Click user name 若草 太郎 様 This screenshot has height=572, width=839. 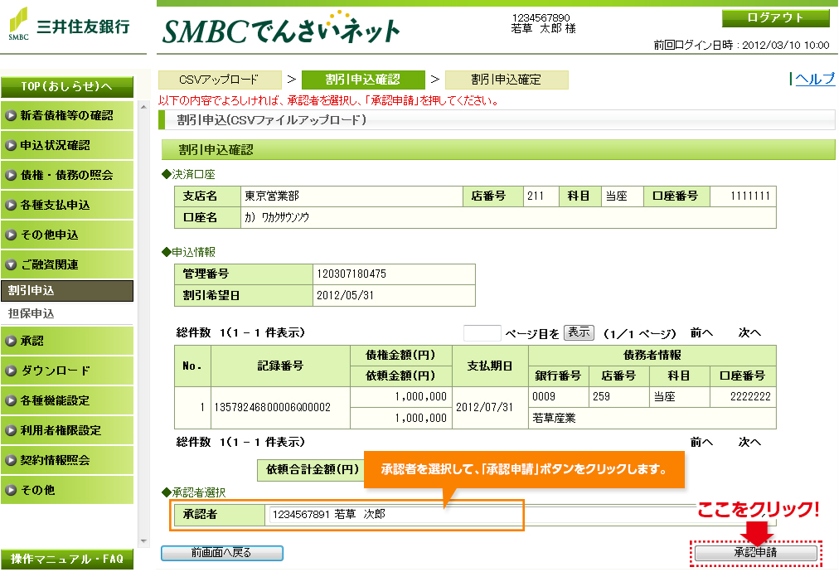point(543,28)
